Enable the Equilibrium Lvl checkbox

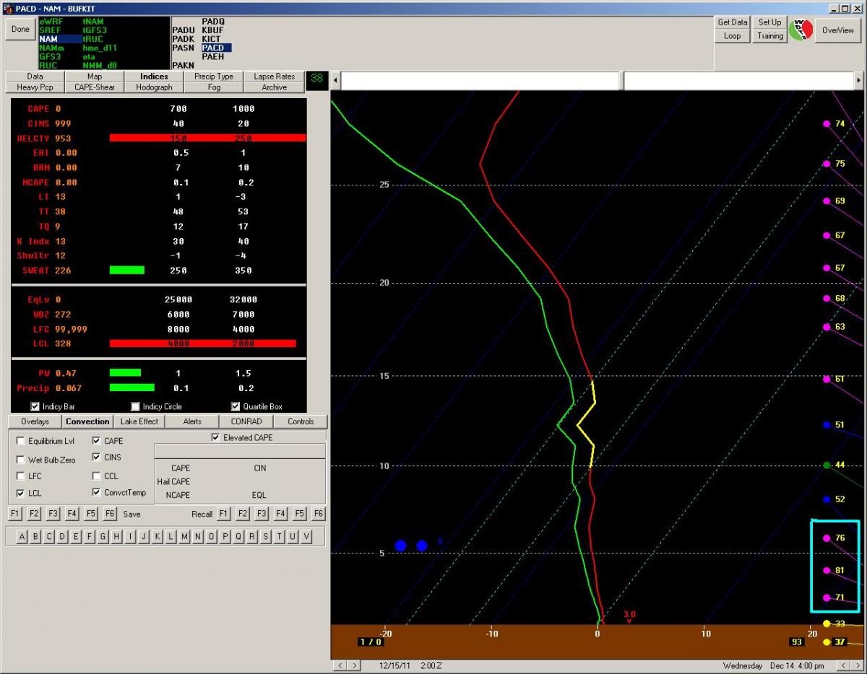coord(21,441)
